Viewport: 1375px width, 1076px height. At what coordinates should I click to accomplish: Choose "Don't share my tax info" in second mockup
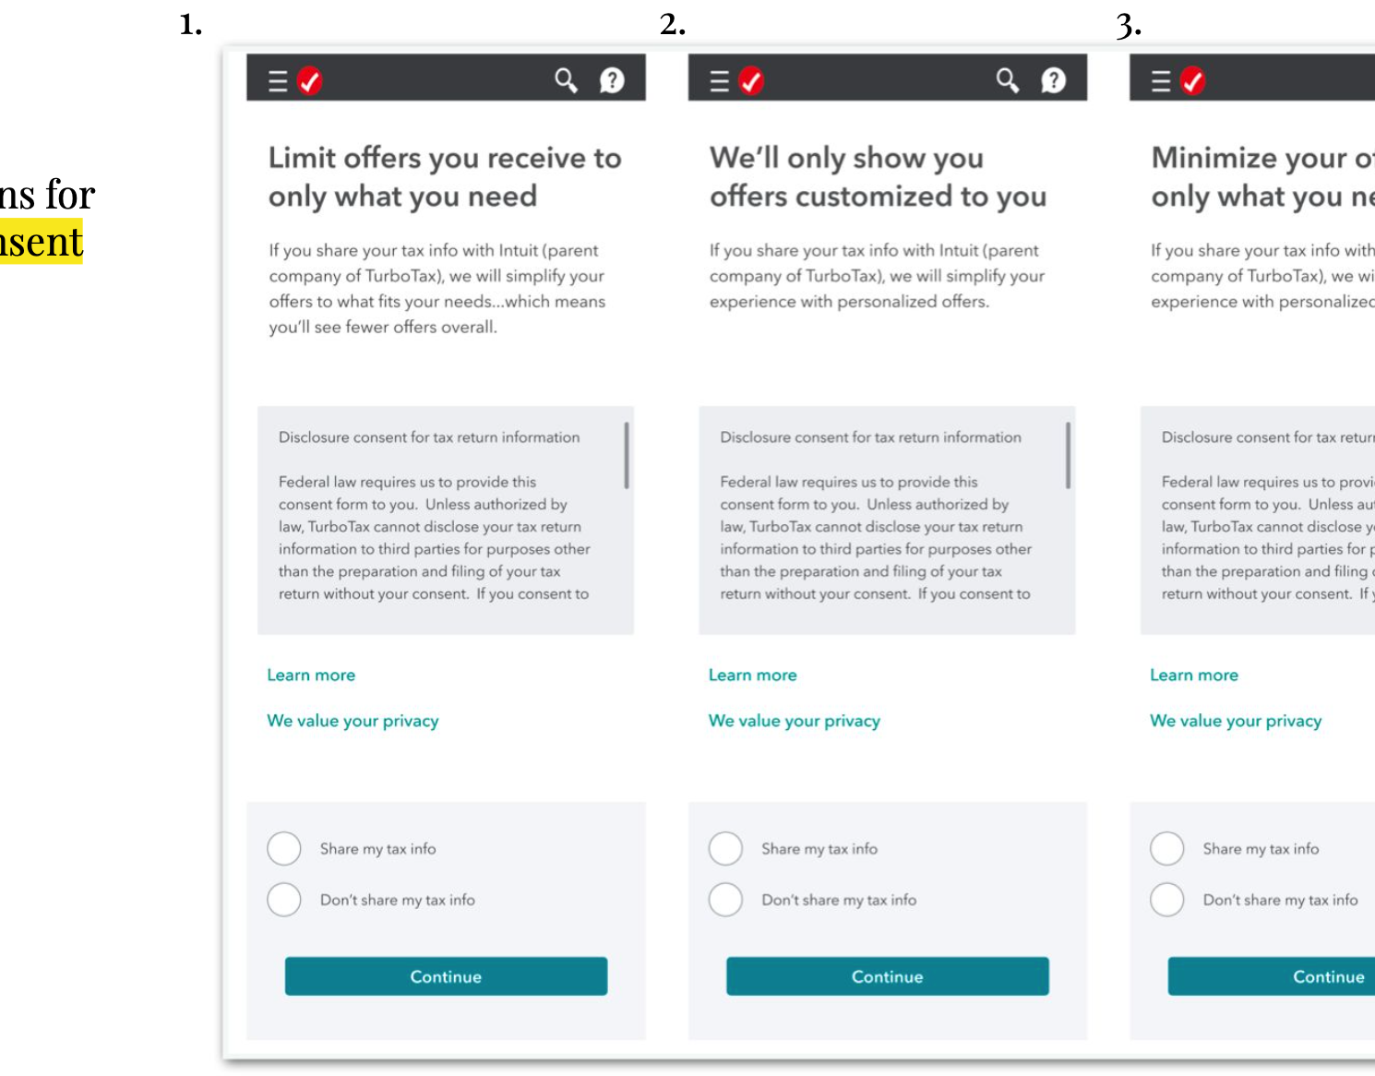click(x=725, y=899)
